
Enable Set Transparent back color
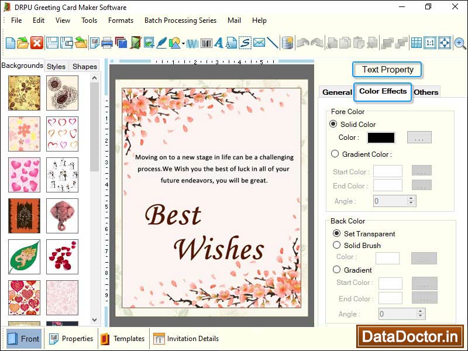click(x=337, y=233)
